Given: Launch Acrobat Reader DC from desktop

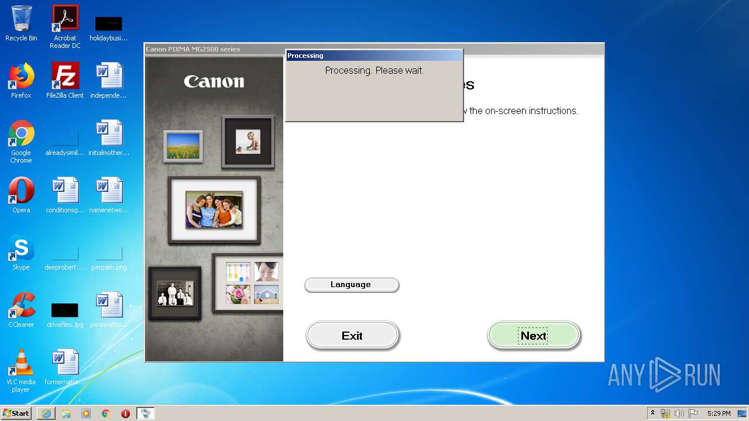Looking at the screenshot, I should pyautogui.click(x=65, y=27).
